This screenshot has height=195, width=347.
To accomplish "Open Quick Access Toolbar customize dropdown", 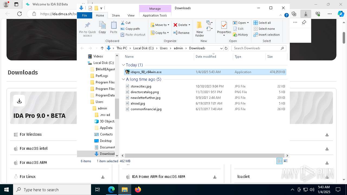I will (x=101, y=8).
